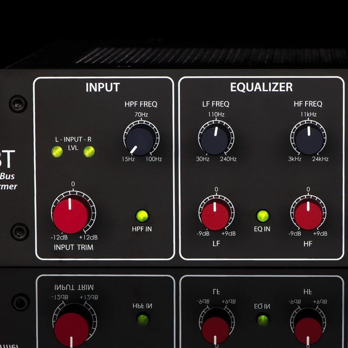Click the HF FREQ black knob
The height and width of the screenshot is (348, 348).
coord(308,139)
